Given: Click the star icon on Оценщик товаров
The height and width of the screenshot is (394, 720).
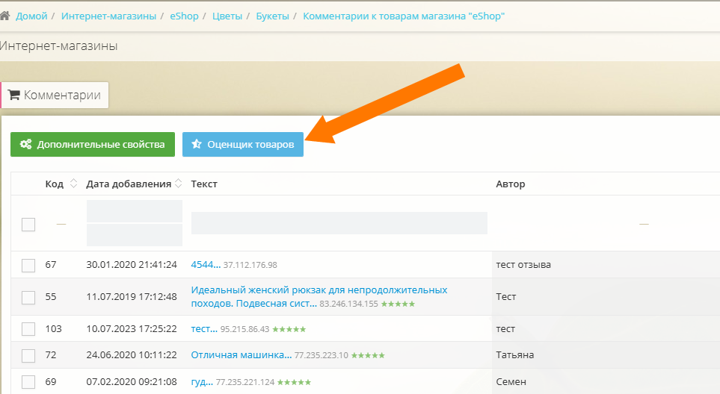Looking at the screenshot, I should tap(197, 145).
